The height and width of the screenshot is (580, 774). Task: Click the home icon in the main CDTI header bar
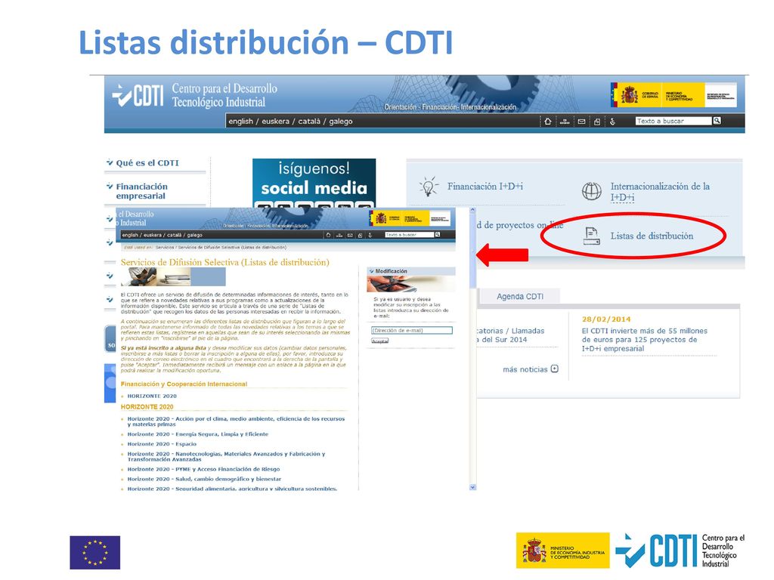click(548, 122)
